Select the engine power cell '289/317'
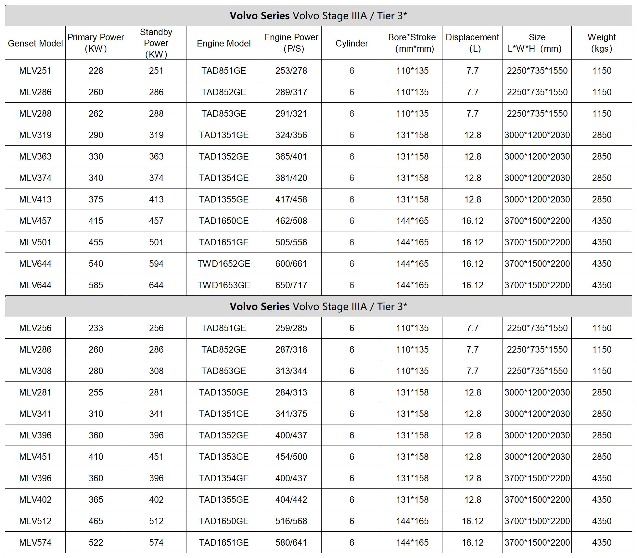 coord(291,92)
